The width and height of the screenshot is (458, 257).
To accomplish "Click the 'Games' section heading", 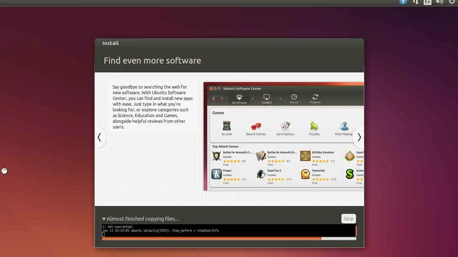I will (218, 113).
